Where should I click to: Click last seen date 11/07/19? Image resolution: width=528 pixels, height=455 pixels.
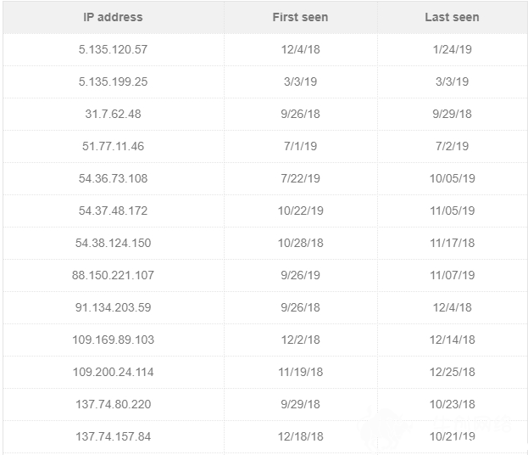[x=452, y=275]
